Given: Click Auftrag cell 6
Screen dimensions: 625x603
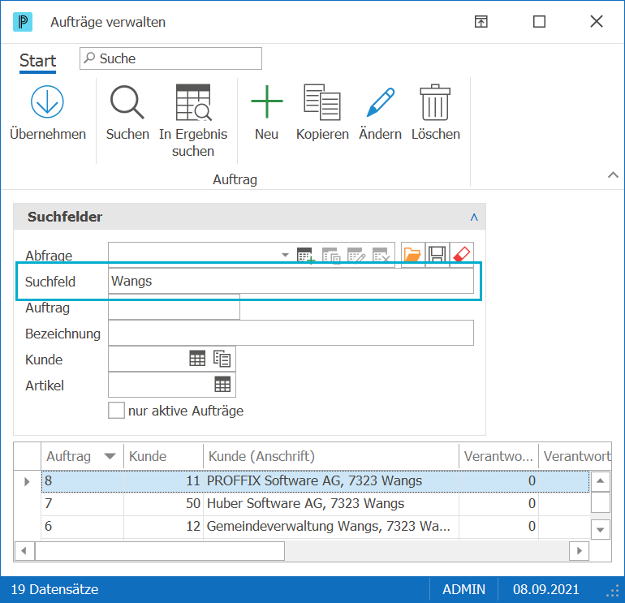Looking at the screenshot, I should [x=82, y=526].
